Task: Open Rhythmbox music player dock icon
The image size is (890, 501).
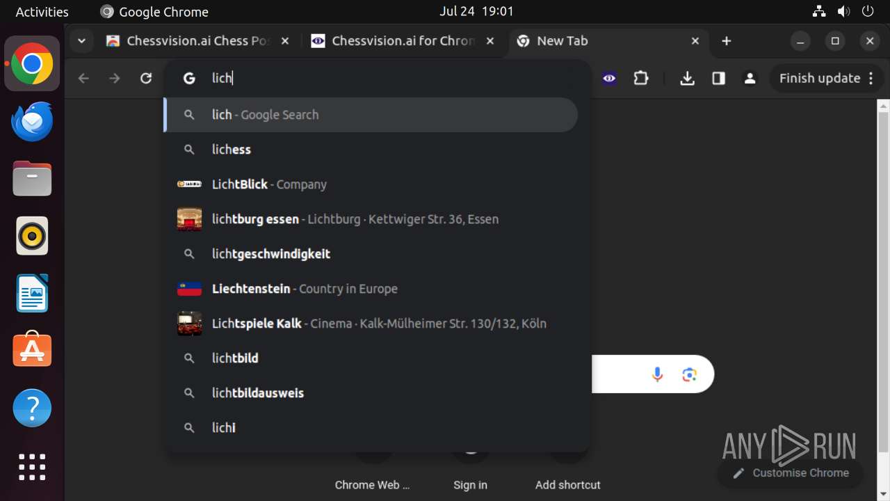Action: [32, 236]
